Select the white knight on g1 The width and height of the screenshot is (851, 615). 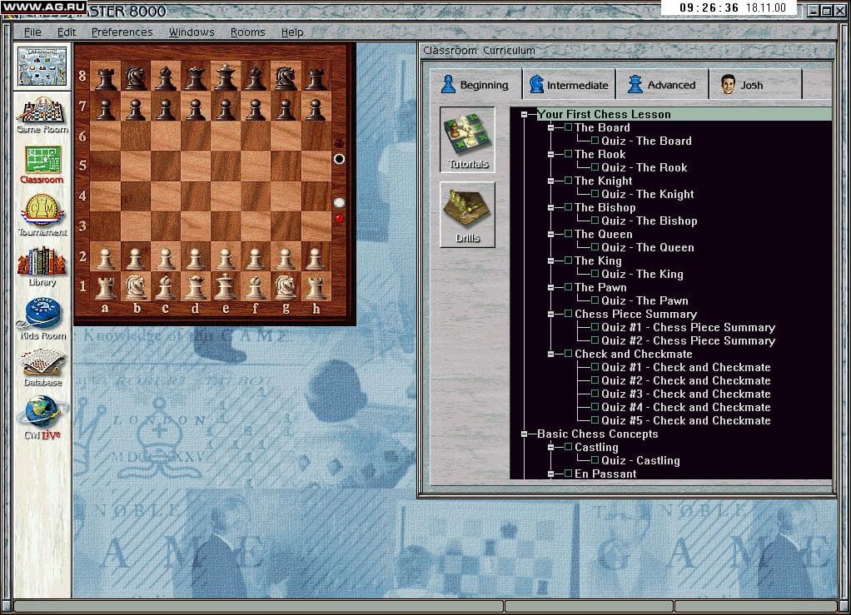pos(286,285)
